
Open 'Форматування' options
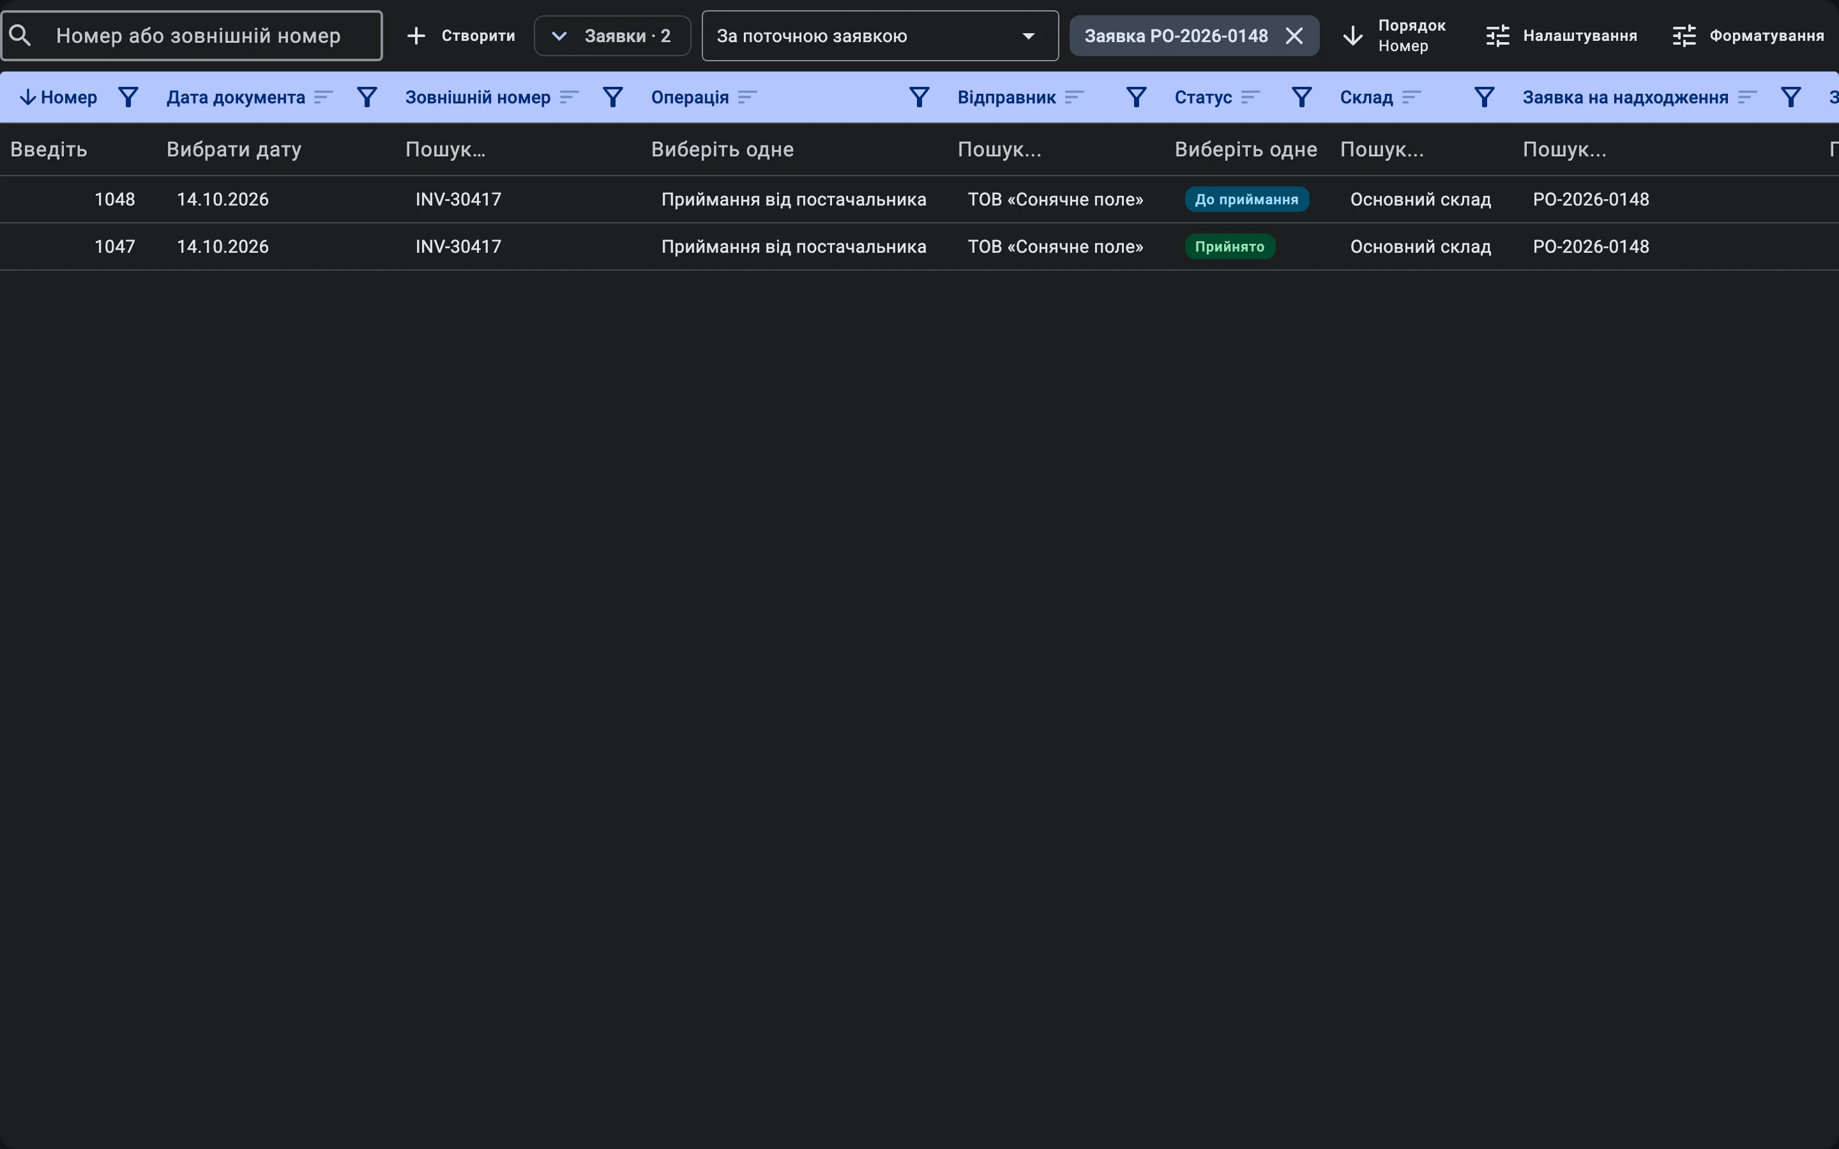[x=1748, y=36]
